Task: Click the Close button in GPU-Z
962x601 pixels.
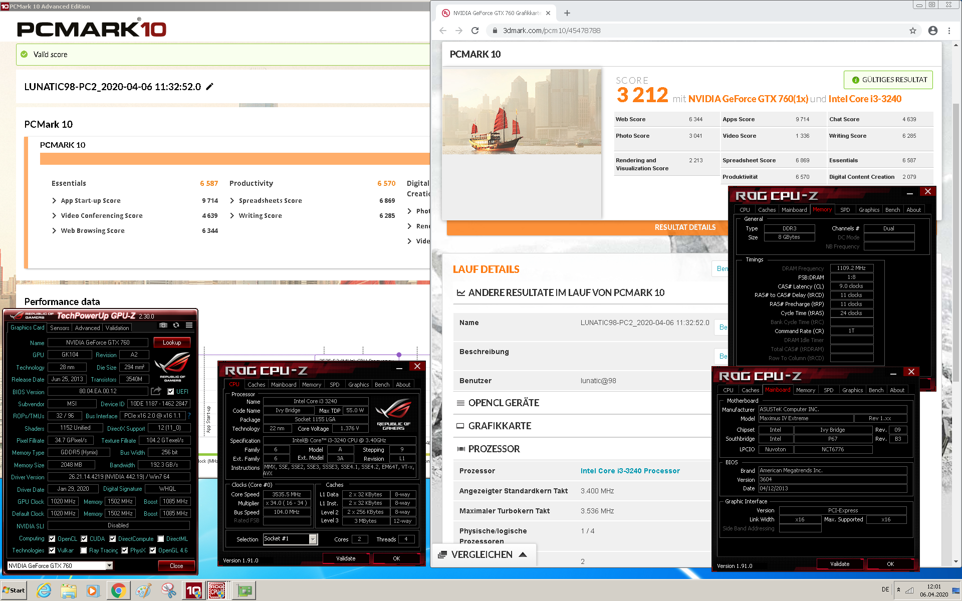Action: 176,565
